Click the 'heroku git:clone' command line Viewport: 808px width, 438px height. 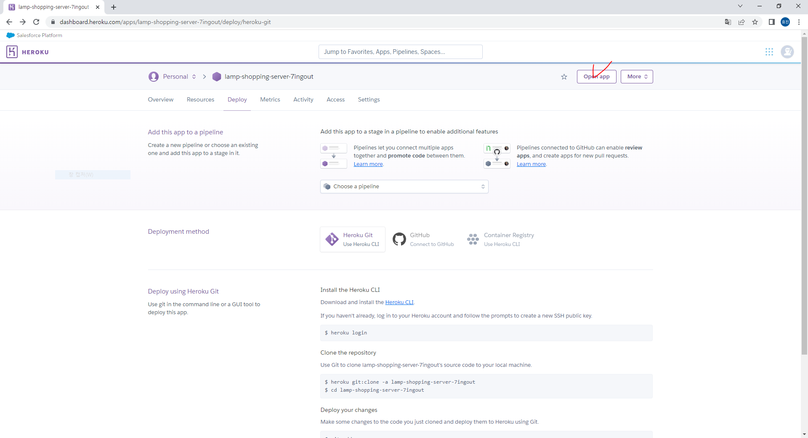pyautogui.click(x=400, y=382)
